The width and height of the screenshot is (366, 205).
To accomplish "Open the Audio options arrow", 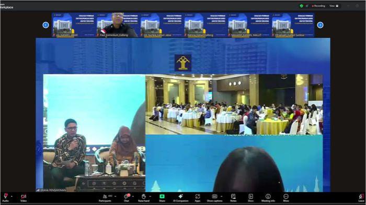I will pos(12,197).
